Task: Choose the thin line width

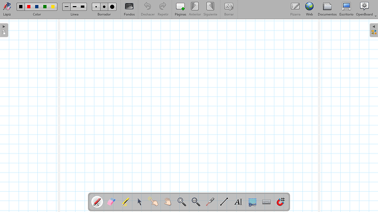Action: click(66, 7)
